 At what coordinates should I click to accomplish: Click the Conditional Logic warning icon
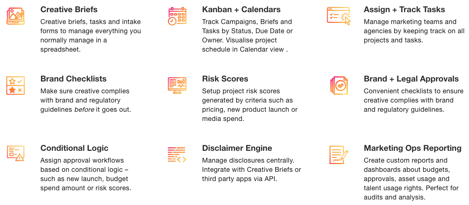tap(15, 153)
